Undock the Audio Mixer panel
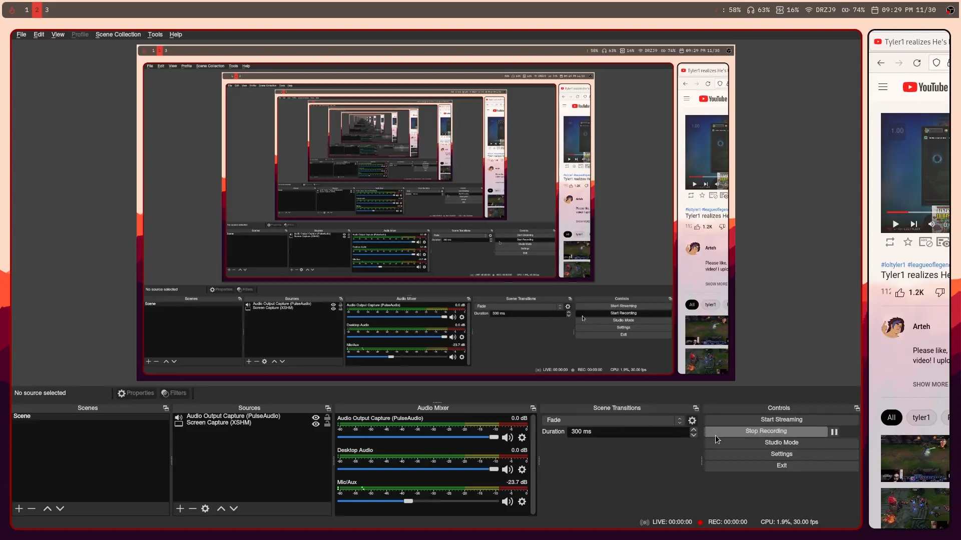Image resolution: width=961 pixels, height=540 pixels. pos(533,408)
